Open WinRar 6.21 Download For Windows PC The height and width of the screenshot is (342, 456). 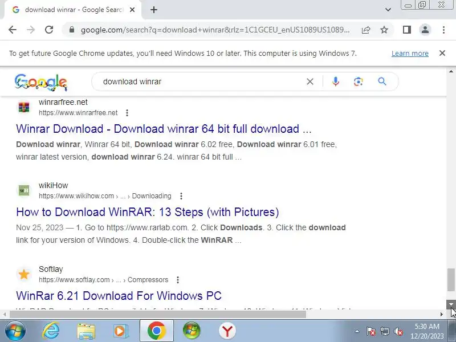(119, 296)
